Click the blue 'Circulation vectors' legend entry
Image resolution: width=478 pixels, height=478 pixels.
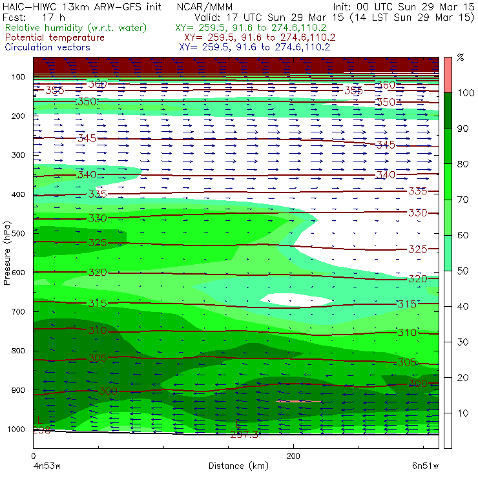(x=48, y=47)
